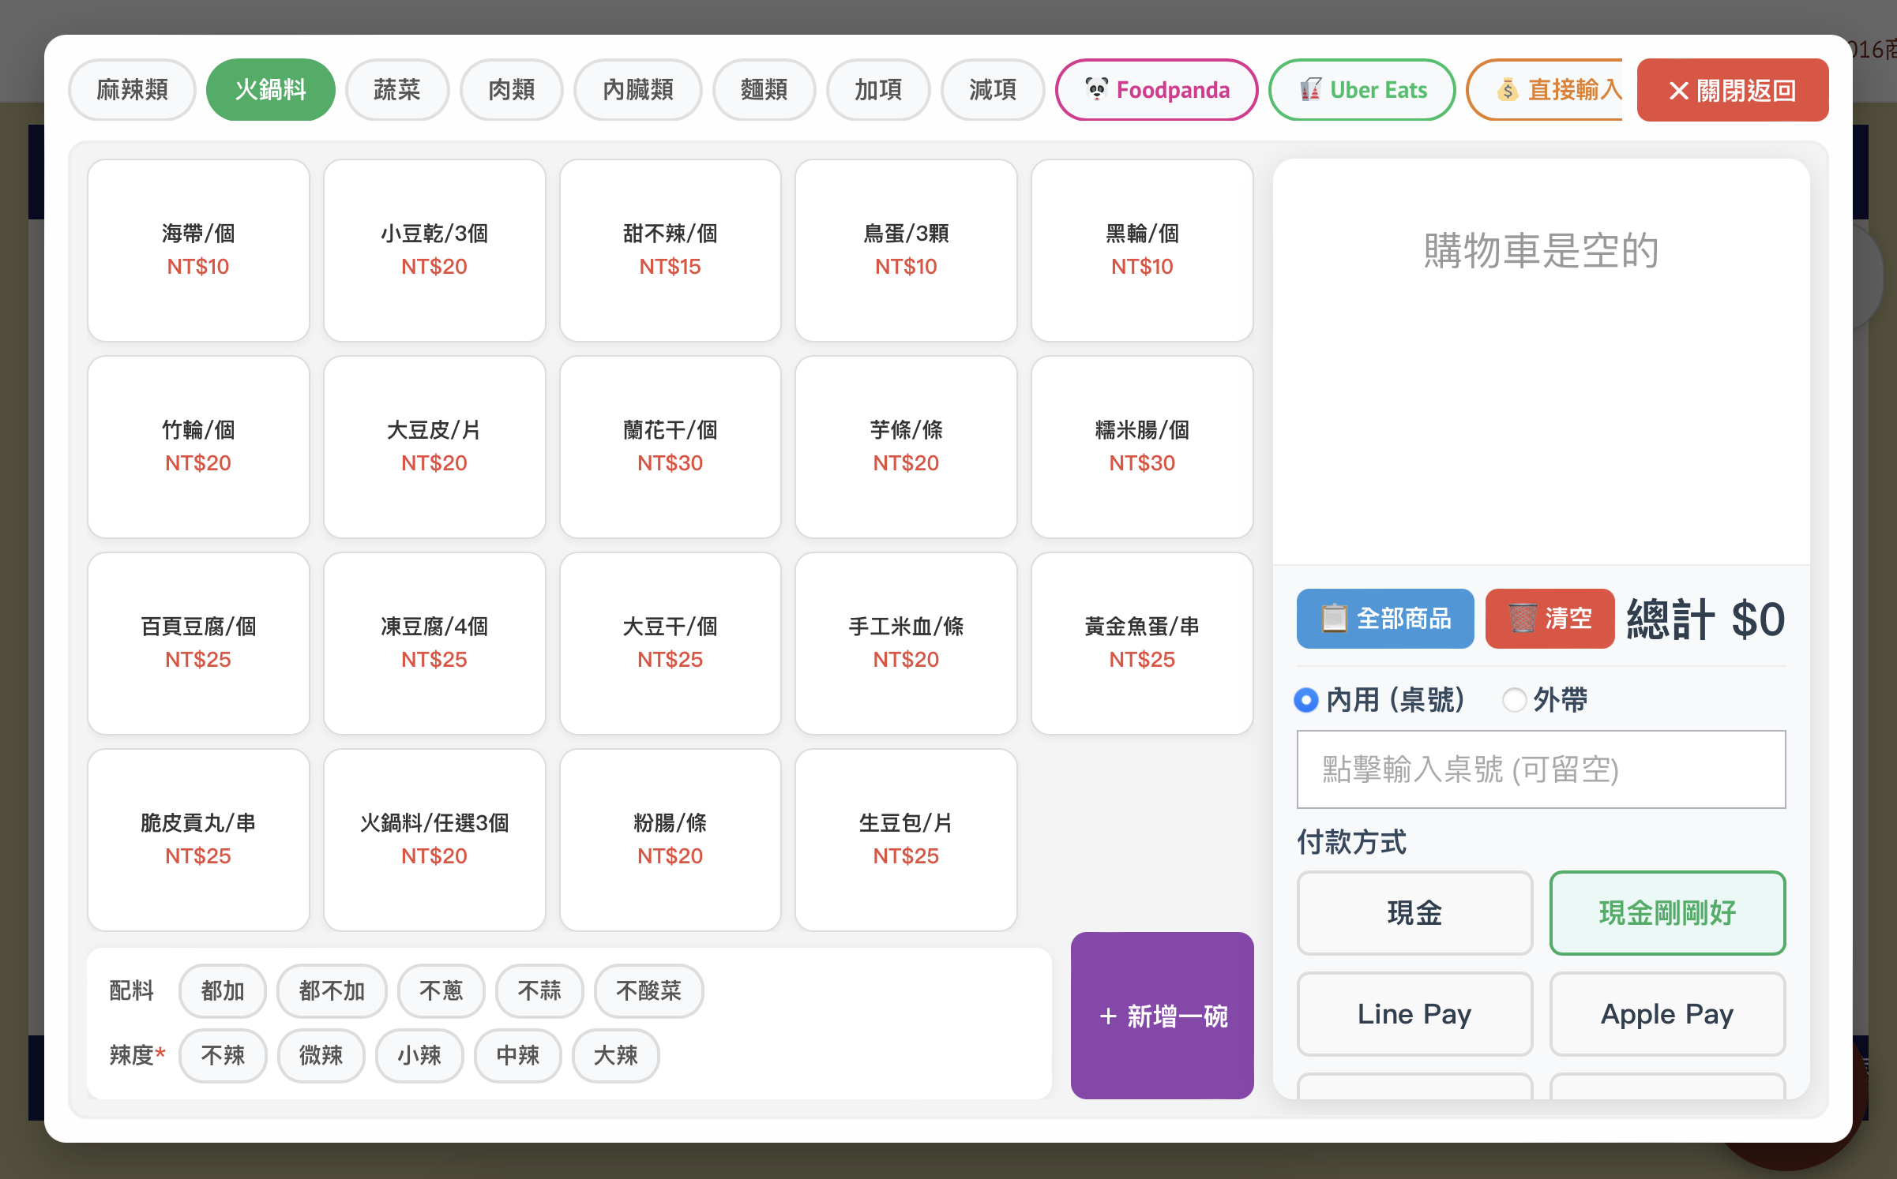1897x1179 pixels.
Task: Choose 現金 payment method
Action: (x=1414, y=914)
